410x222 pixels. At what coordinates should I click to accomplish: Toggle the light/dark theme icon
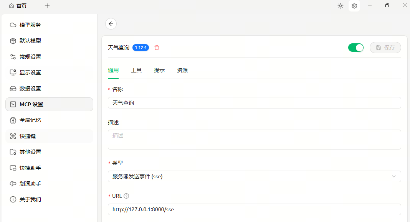click(x=340, y=6)
